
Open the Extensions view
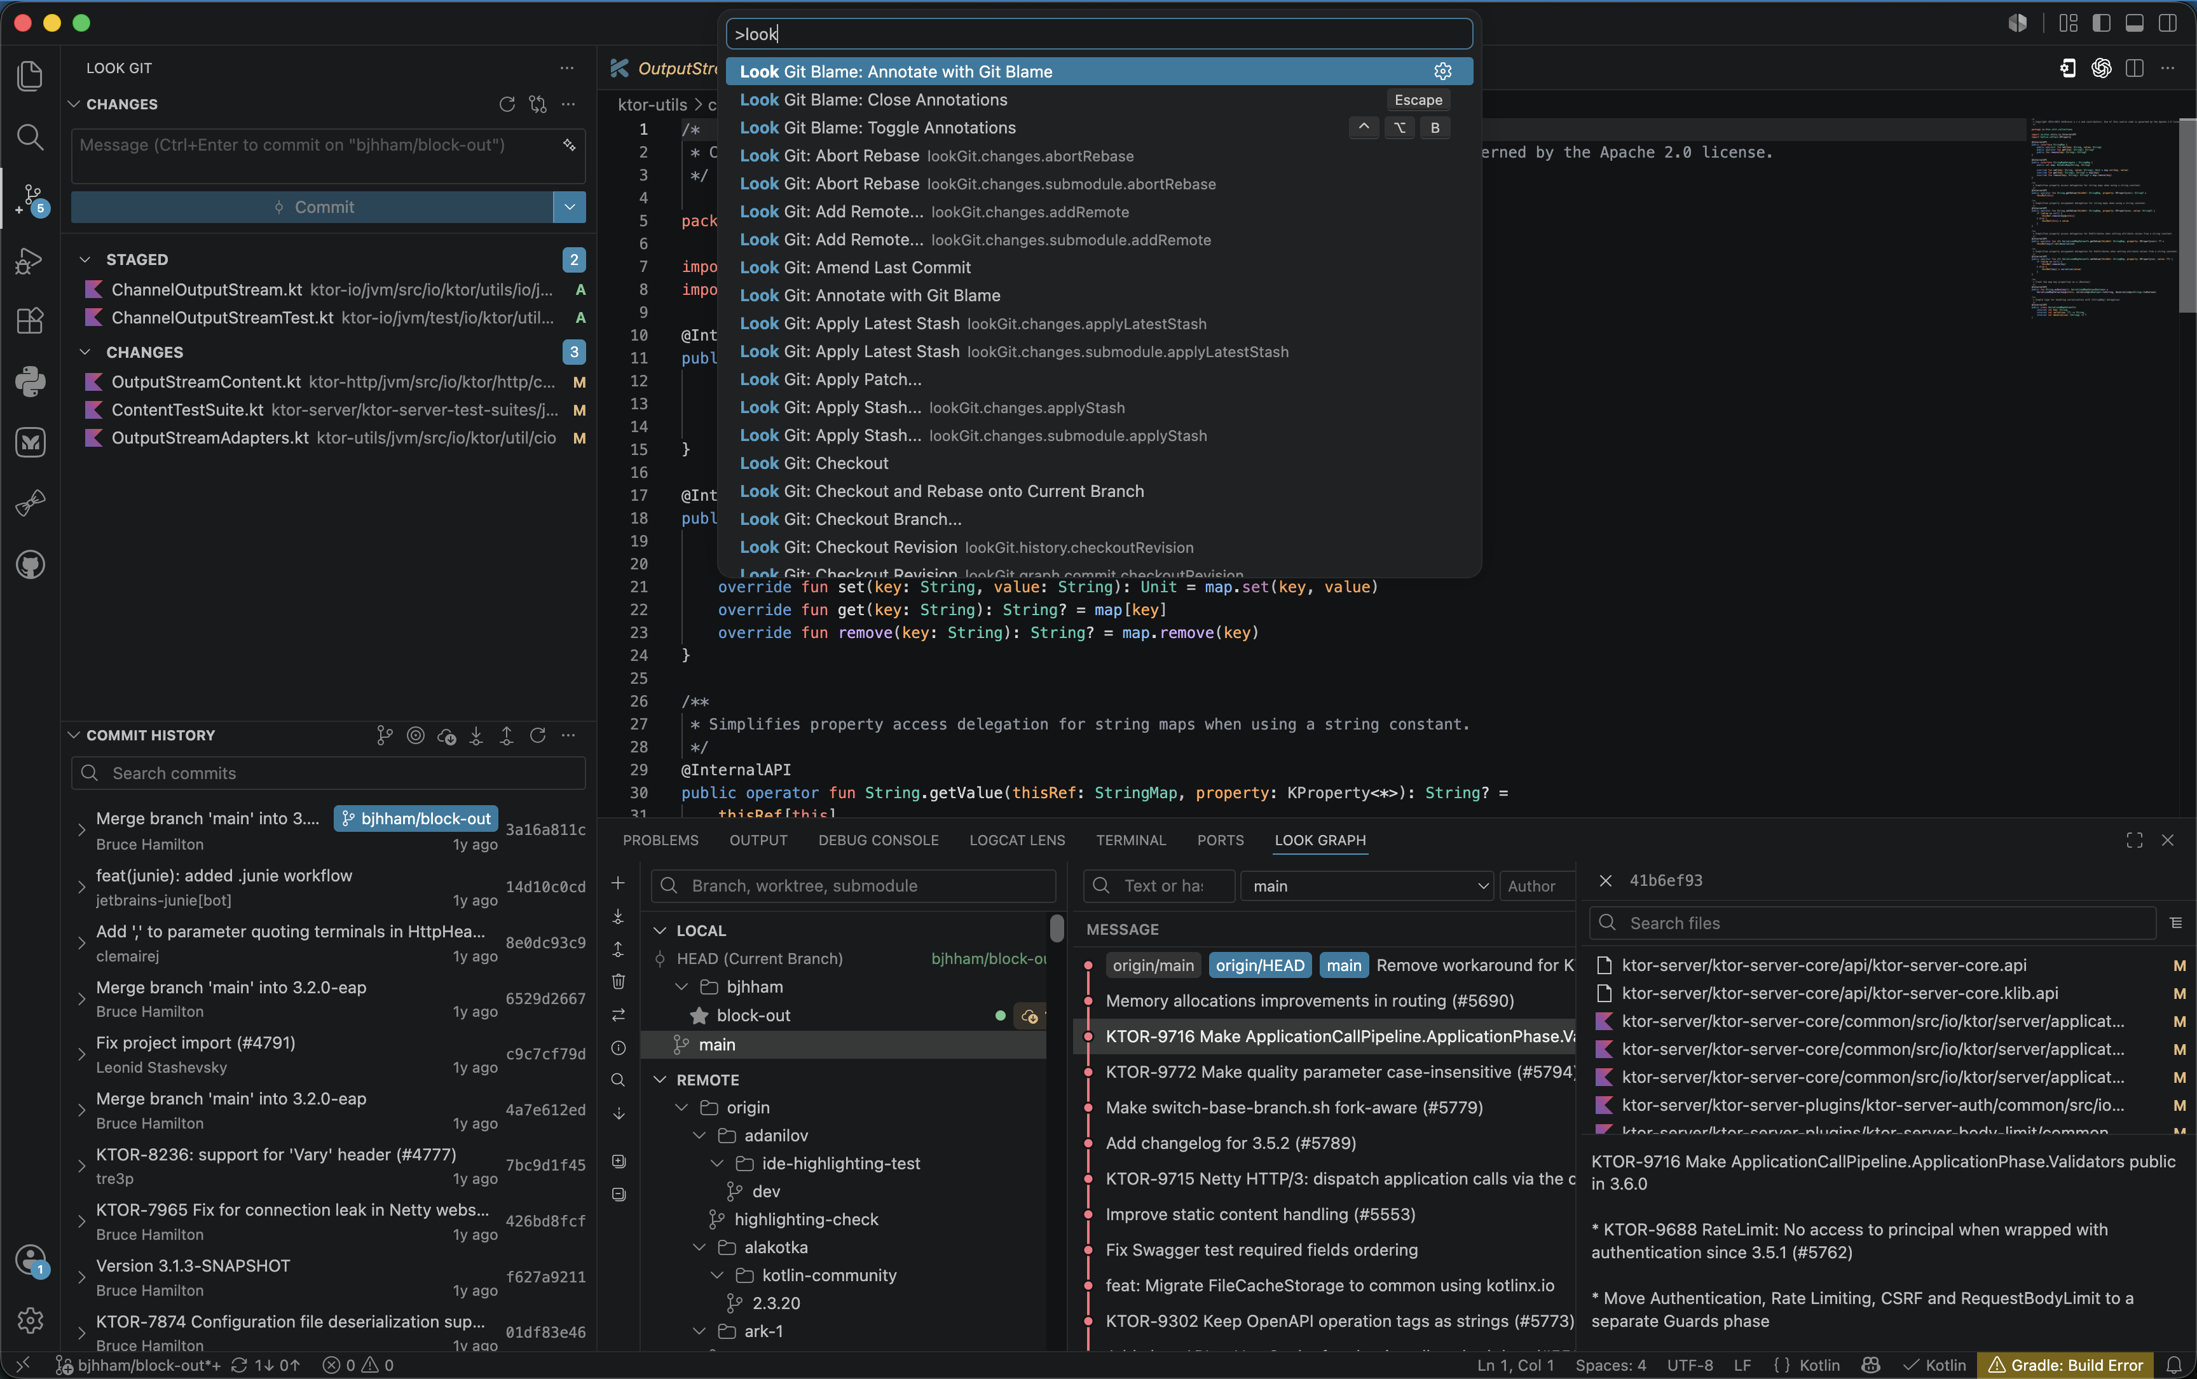30,321
